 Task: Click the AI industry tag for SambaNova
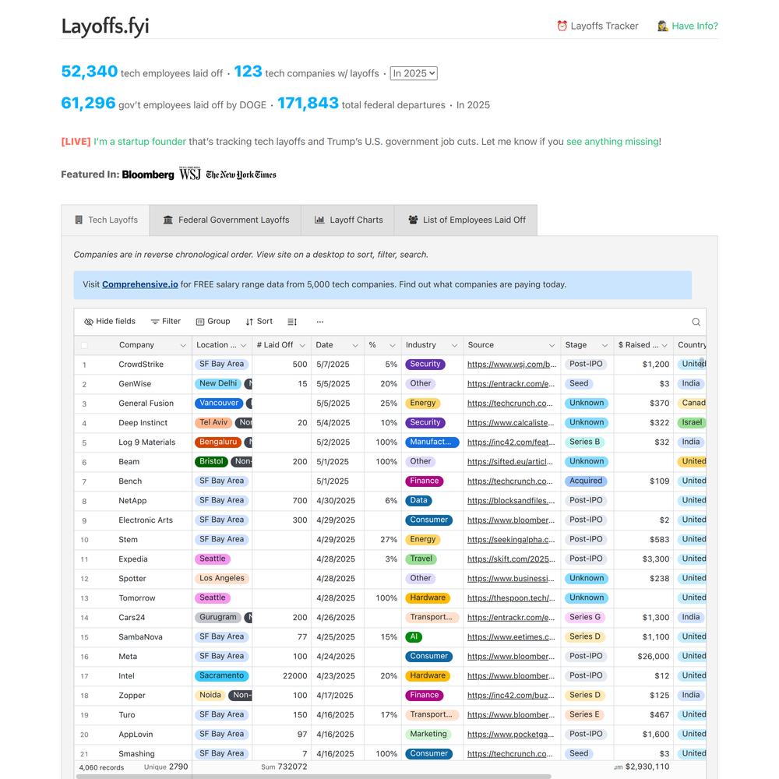414,637
